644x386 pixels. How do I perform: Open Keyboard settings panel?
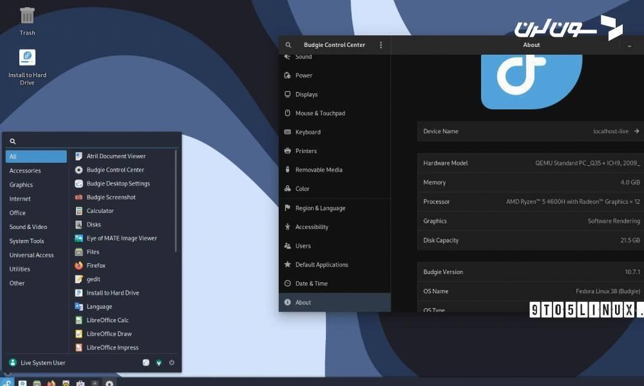pos(335,132)
